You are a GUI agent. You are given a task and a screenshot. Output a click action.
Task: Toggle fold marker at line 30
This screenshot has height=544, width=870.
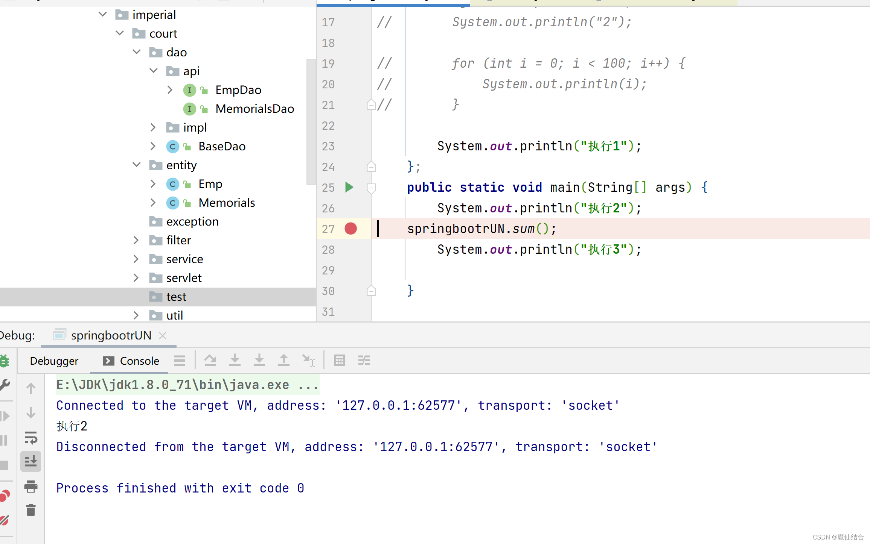371,291
